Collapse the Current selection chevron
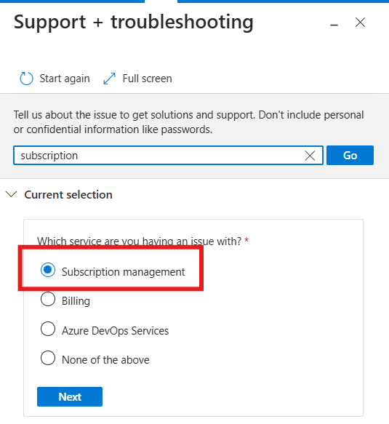The image size is (389, 424). tap(12, 194)
